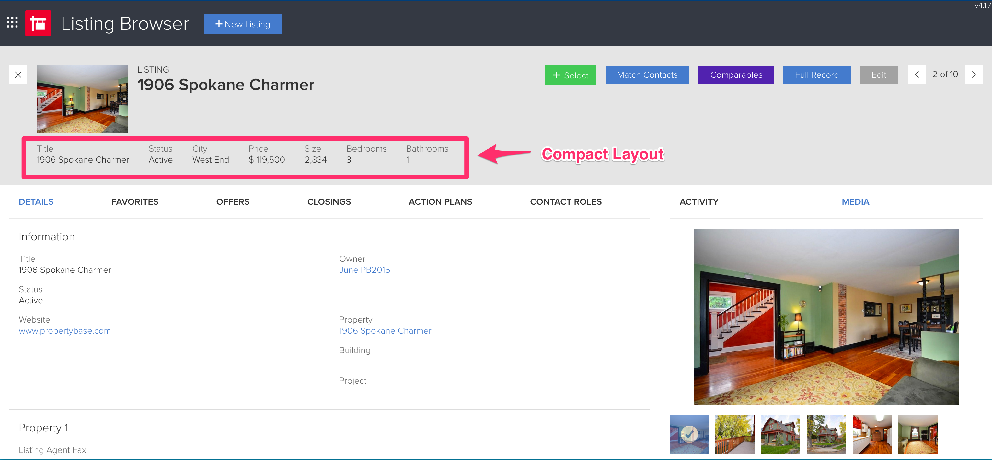
Task: Click the red Propertybase logo icon
Action: (38, 23)
